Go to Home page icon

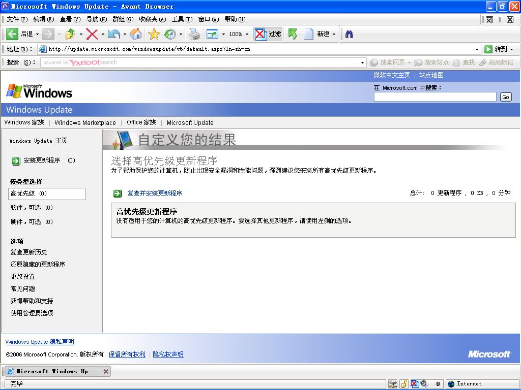coord(135,34)
